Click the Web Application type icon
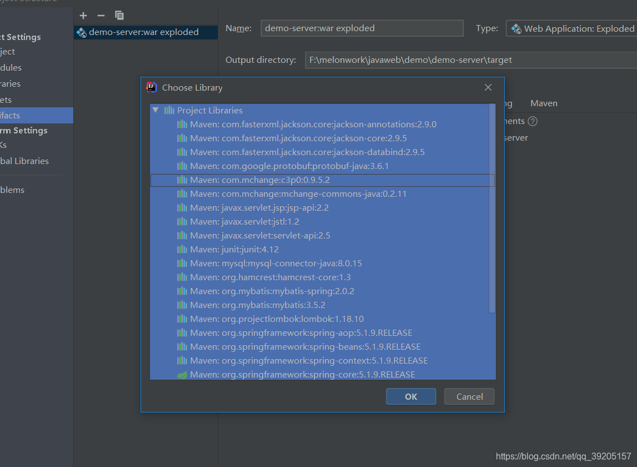 click(x=516, y=28)
